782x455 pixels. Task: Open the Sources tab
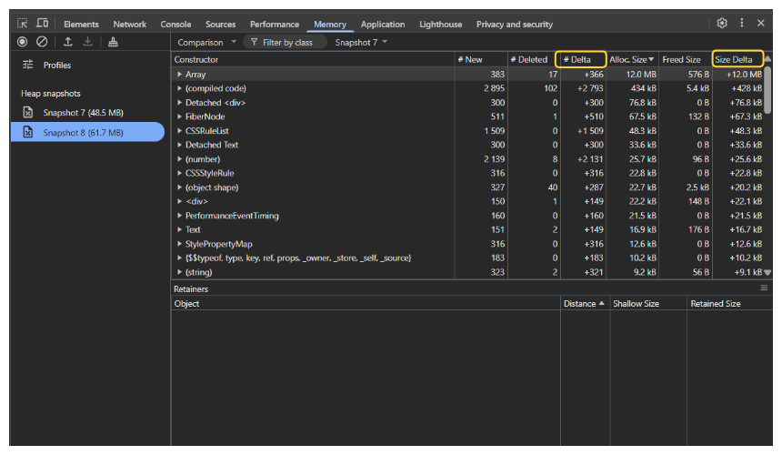click(x=220, y=24)
